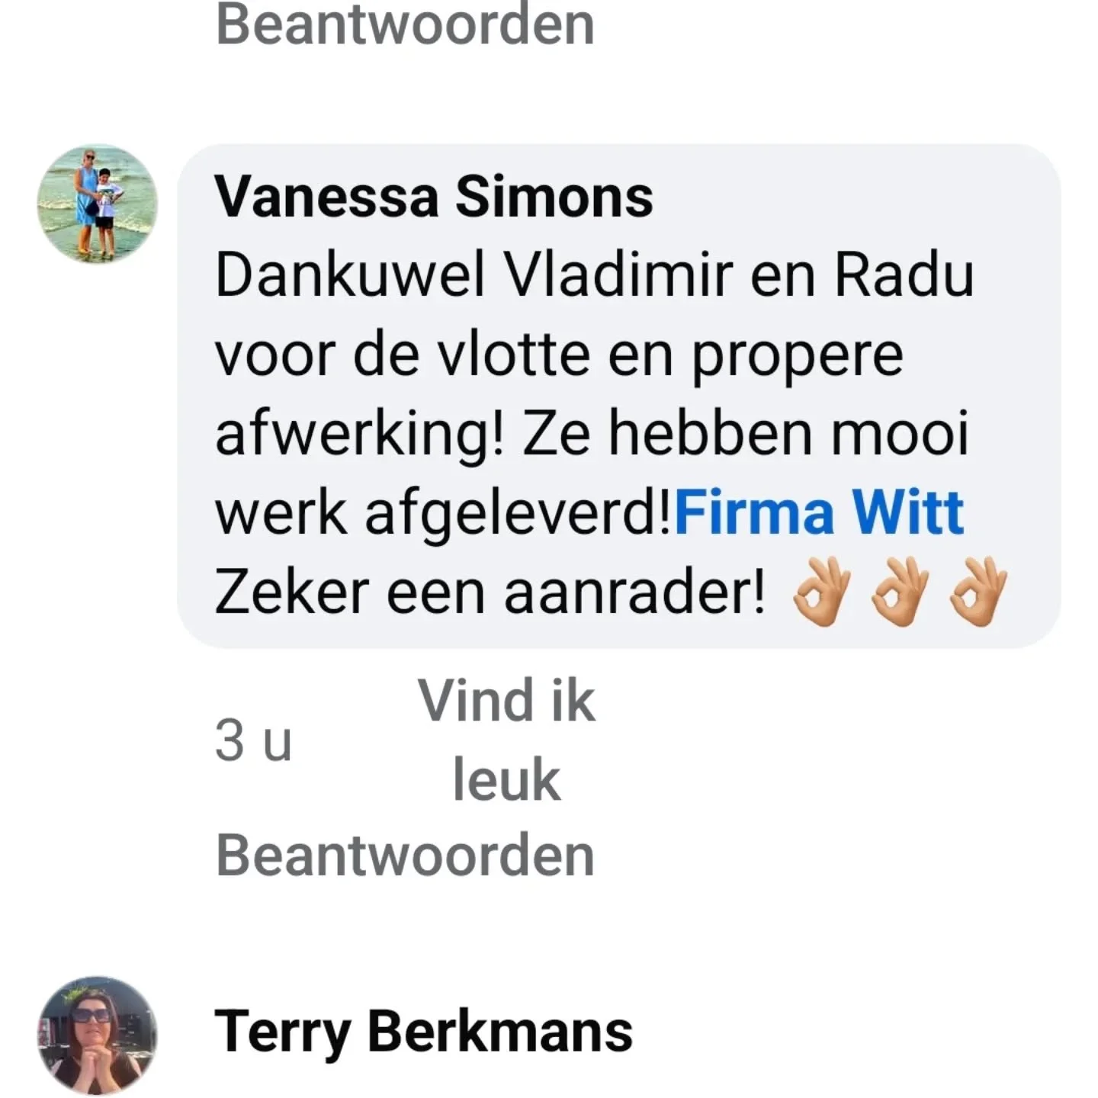Click the word Dankuwel in the comment
The height and width of the screenshot is (1098, 1098).
(x=350, y=275)
